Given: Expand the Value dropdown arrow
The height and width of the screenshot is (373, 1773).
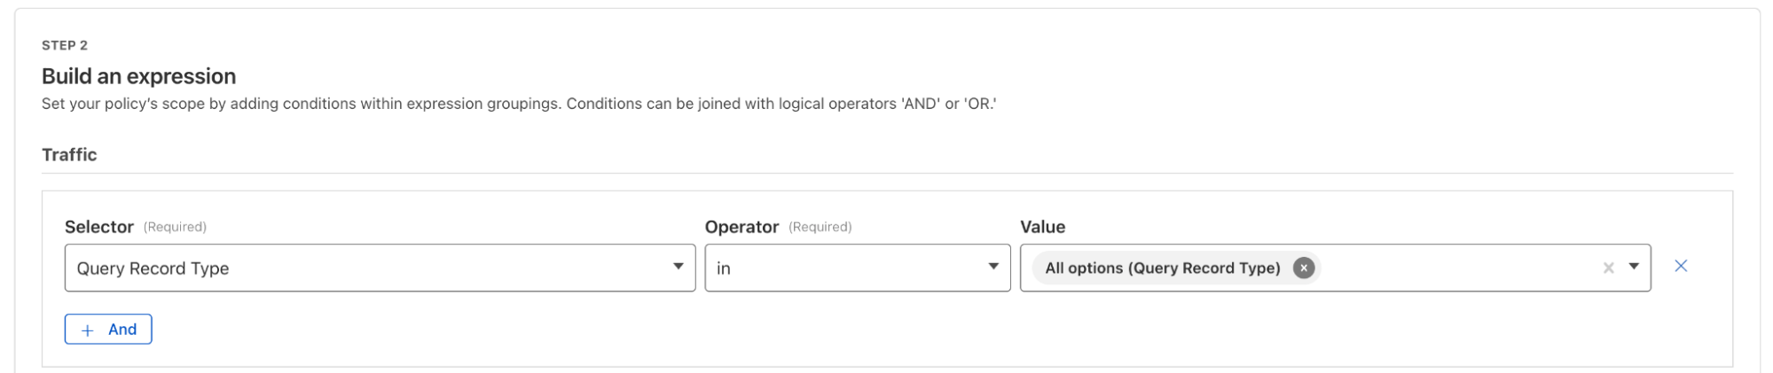Looking at the screenshot, I should tap(1634, 267).
